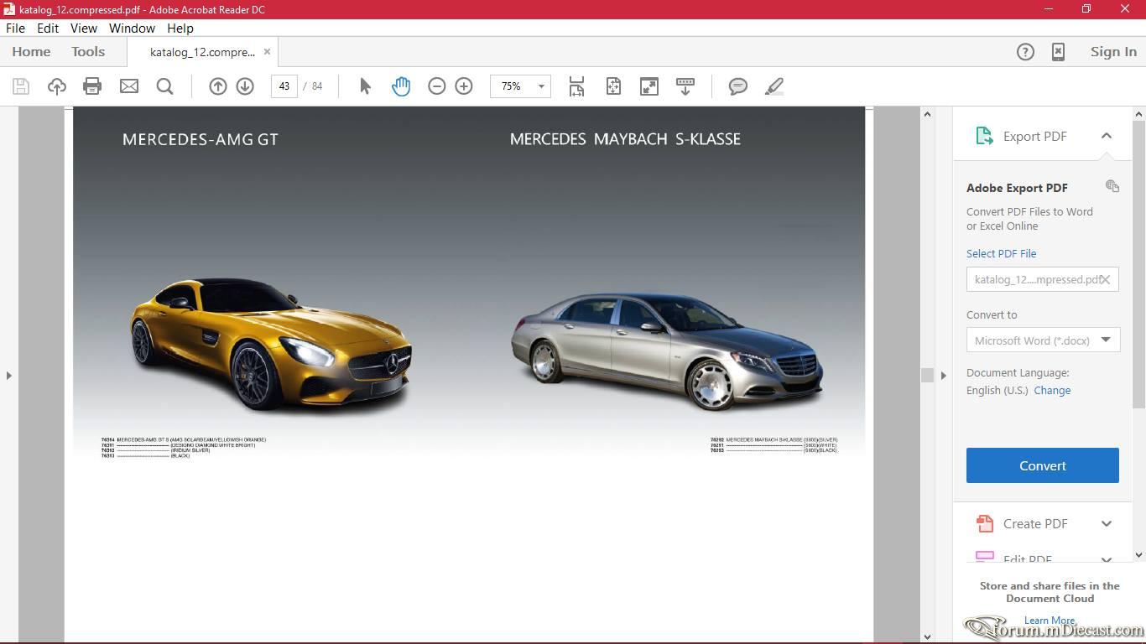Zoom out with minus icon
Viewport: 1146px width, 644px height.
(x=436, y=86)
